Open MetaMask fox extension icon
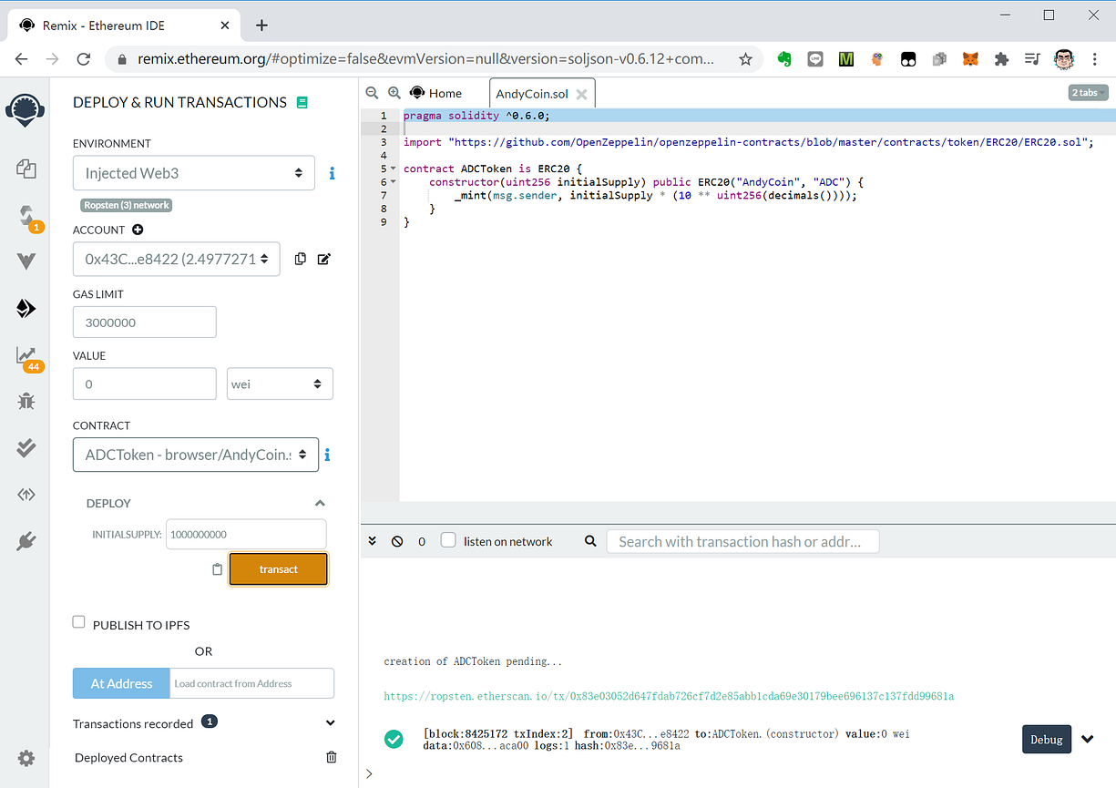1116x788 pixels. (x=971, y=59)
